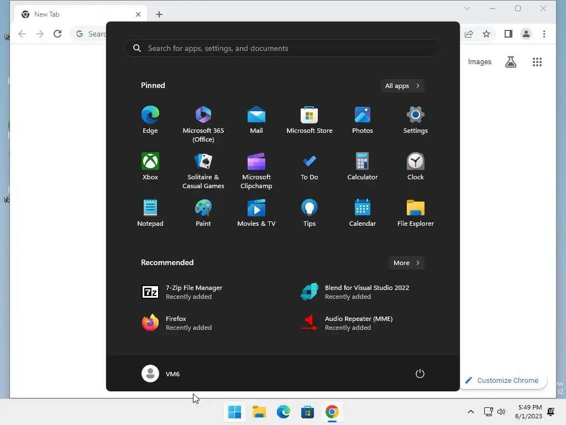Open Movies & TV

256,213
